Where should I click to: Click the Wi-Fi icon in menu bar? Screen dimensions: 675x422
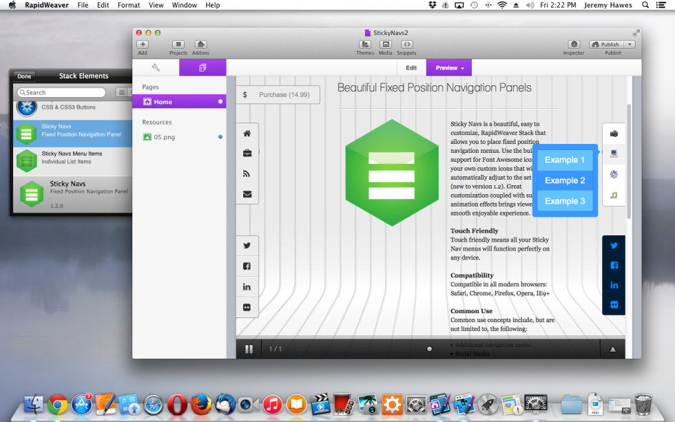click(x=502, y=5)
